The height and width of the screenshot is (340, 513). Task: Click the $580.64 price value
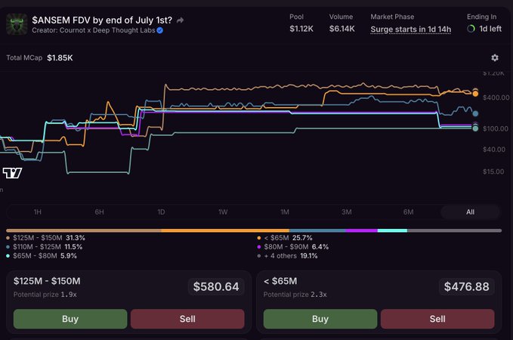pyautogui.click(x=216, y=286)
